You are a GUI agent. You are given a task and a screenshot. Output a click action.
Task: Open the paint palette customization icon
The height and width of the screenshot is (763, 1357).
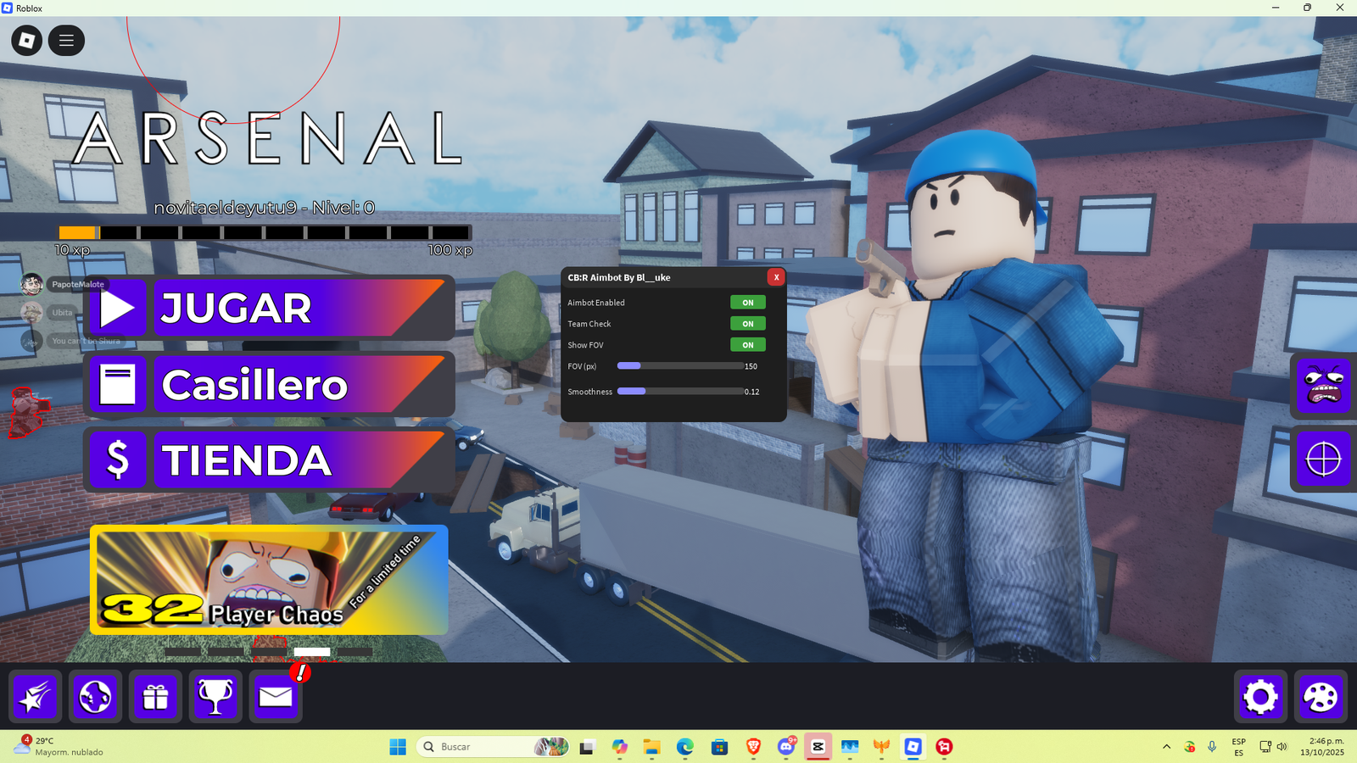1321,697
